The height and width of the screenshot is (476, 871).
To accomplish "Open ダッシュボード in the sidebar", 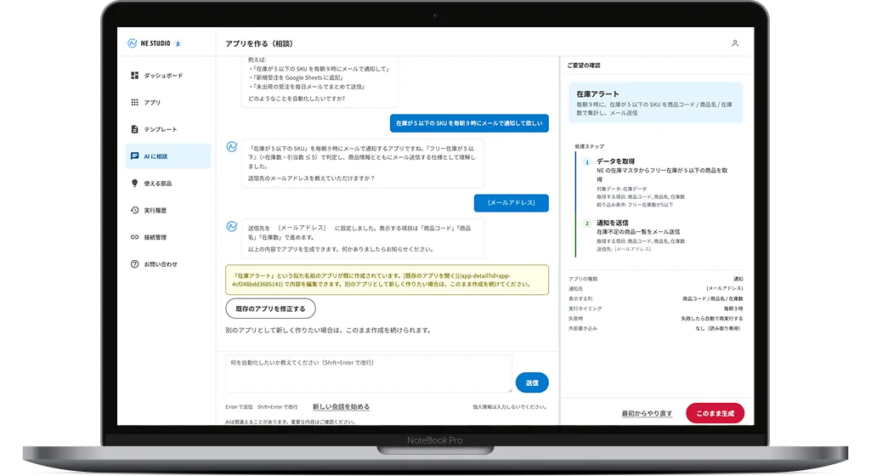I will (168, 76).
